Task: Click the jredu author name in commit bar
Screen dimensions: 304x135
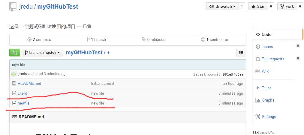Action: tap(23, 74)
